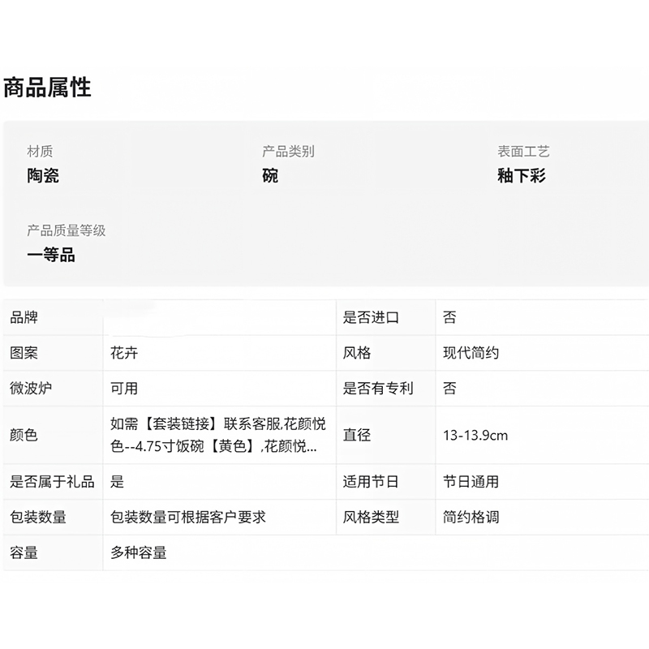Screen dimensions: 649x649
Task: Select the 风格类型 label
Action: (371, 517)
